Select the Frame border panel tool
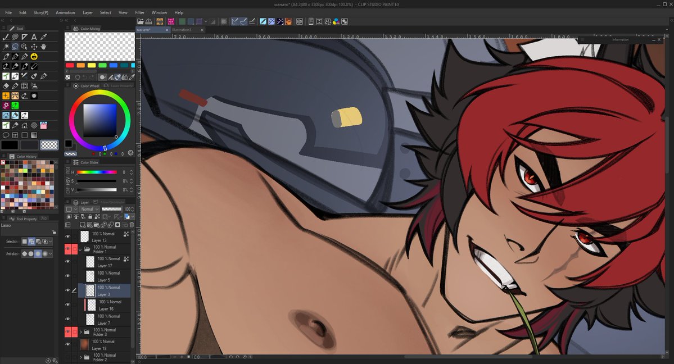Screen dimensions: 674x364 point(15,135)
